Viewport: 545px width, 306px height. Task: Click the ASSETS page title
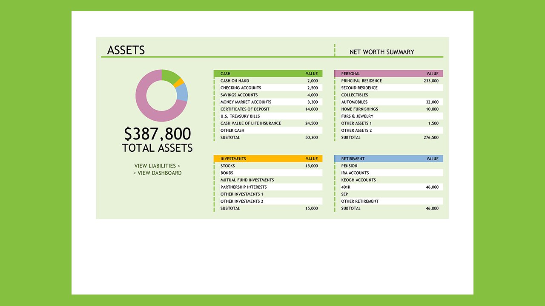click(126, 50)
